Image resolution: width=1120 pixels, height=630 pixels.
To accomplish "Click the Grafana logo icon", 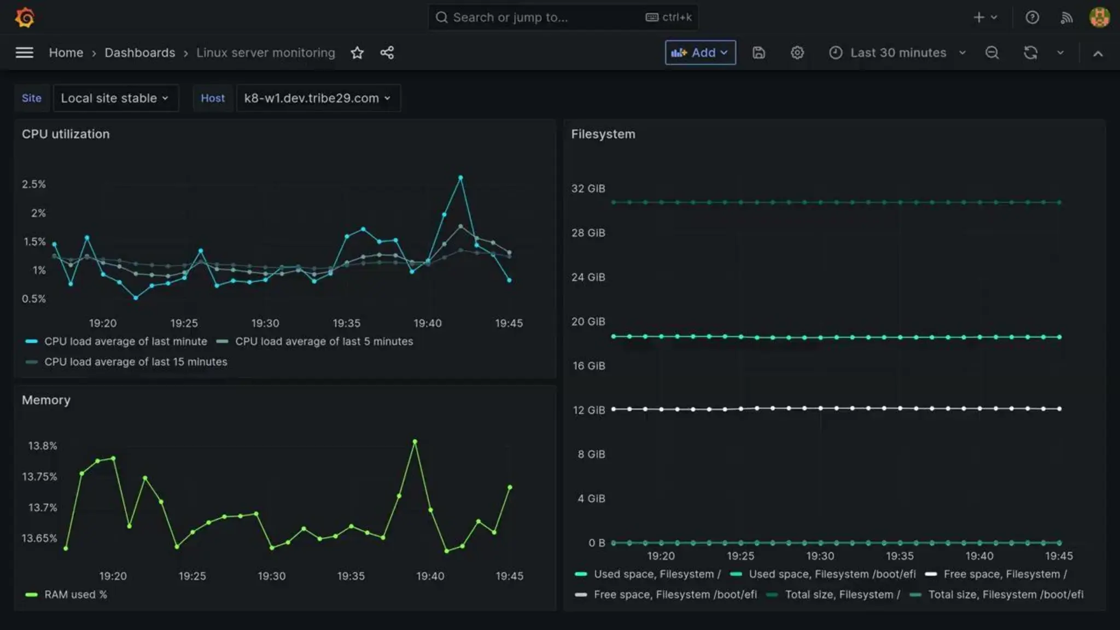I will (x=25, y=17).
